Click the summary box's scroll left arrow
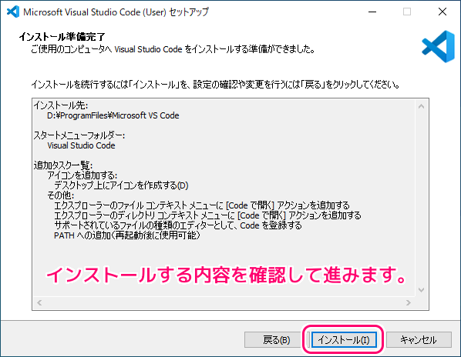 tap(39, 302)
